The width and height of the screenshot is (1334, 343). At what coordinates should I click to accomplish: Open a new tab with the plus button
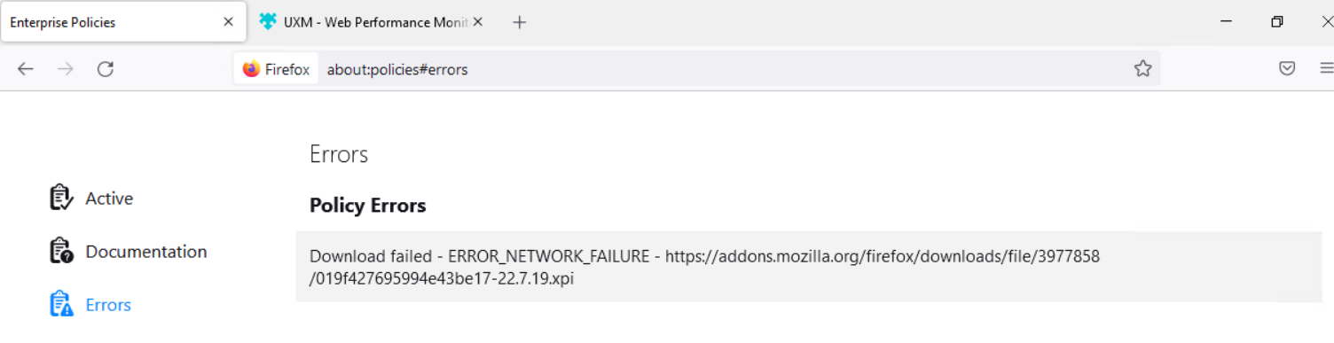520,22
